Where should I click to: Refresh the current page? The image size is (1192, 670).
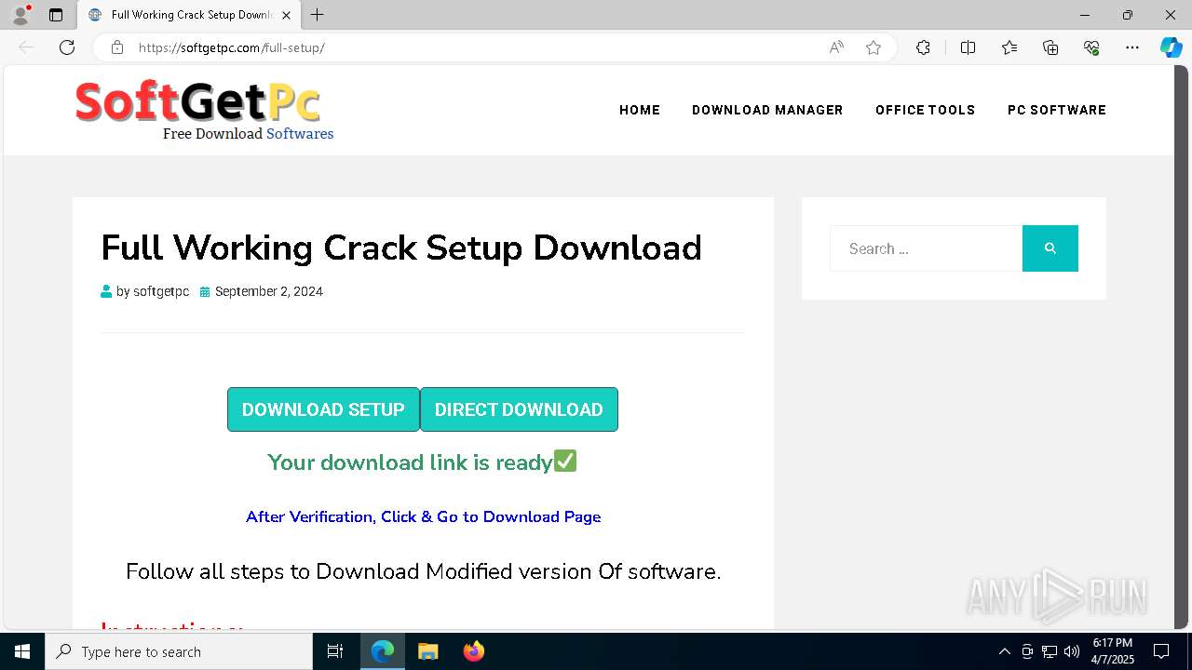coord(67,47)
